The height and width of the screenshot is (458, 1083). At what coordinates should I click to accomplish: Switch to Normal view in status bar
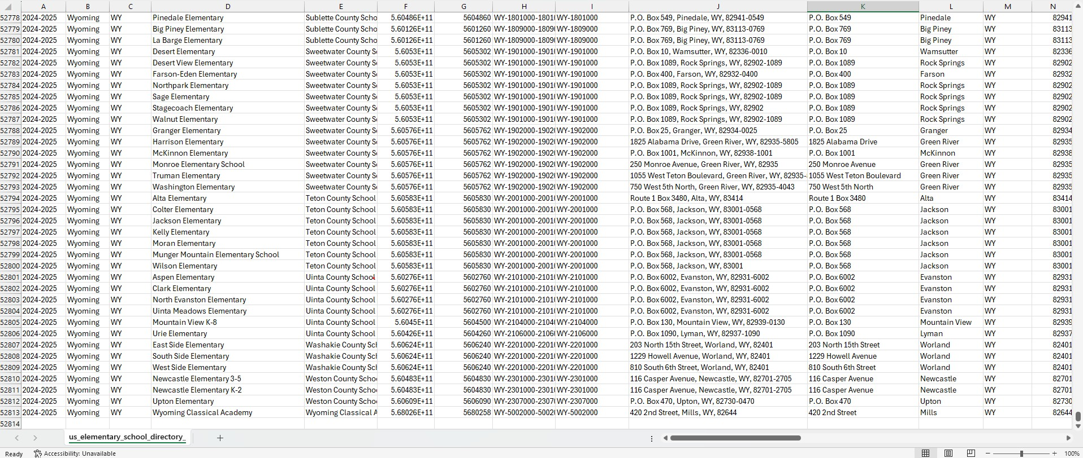pos(925,453)
